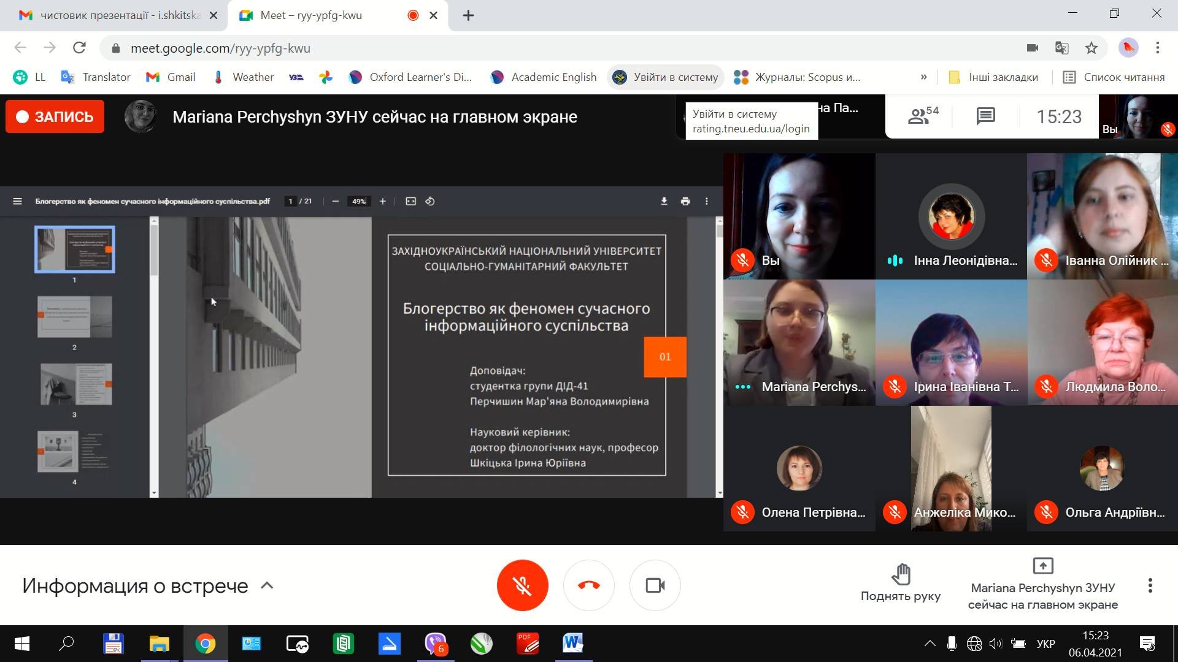Select Анжеліка participant tile

(x=951, y=468)
